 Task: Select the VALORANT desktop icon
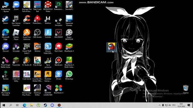59,34
